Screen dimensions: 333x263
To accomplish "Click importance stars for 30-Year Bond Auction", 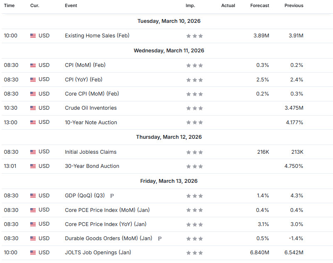I will click(194, 166).
